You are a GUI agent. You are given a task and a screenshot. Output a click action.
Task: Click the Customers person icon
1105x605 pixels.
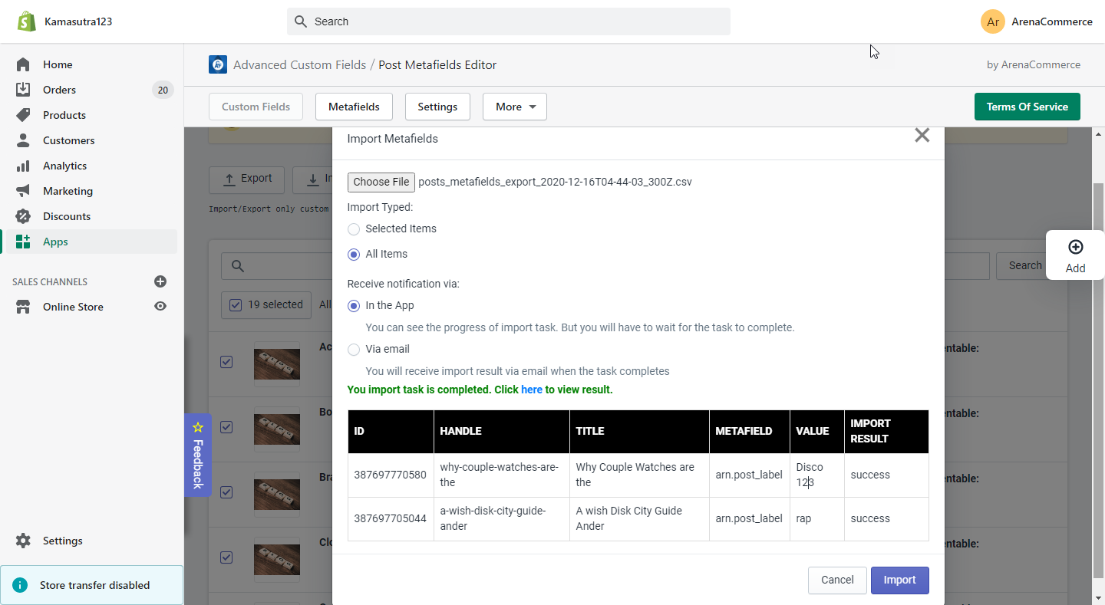point(23,140)
